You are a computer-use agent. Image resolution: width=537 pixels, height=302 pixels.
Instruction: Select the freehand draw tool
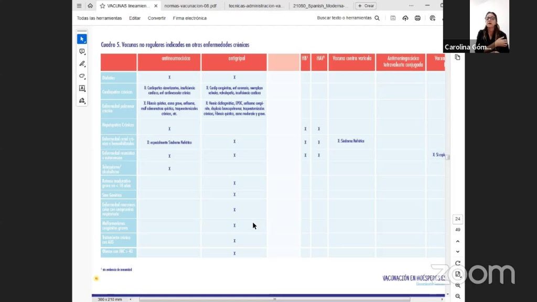(x=82, y=76)
